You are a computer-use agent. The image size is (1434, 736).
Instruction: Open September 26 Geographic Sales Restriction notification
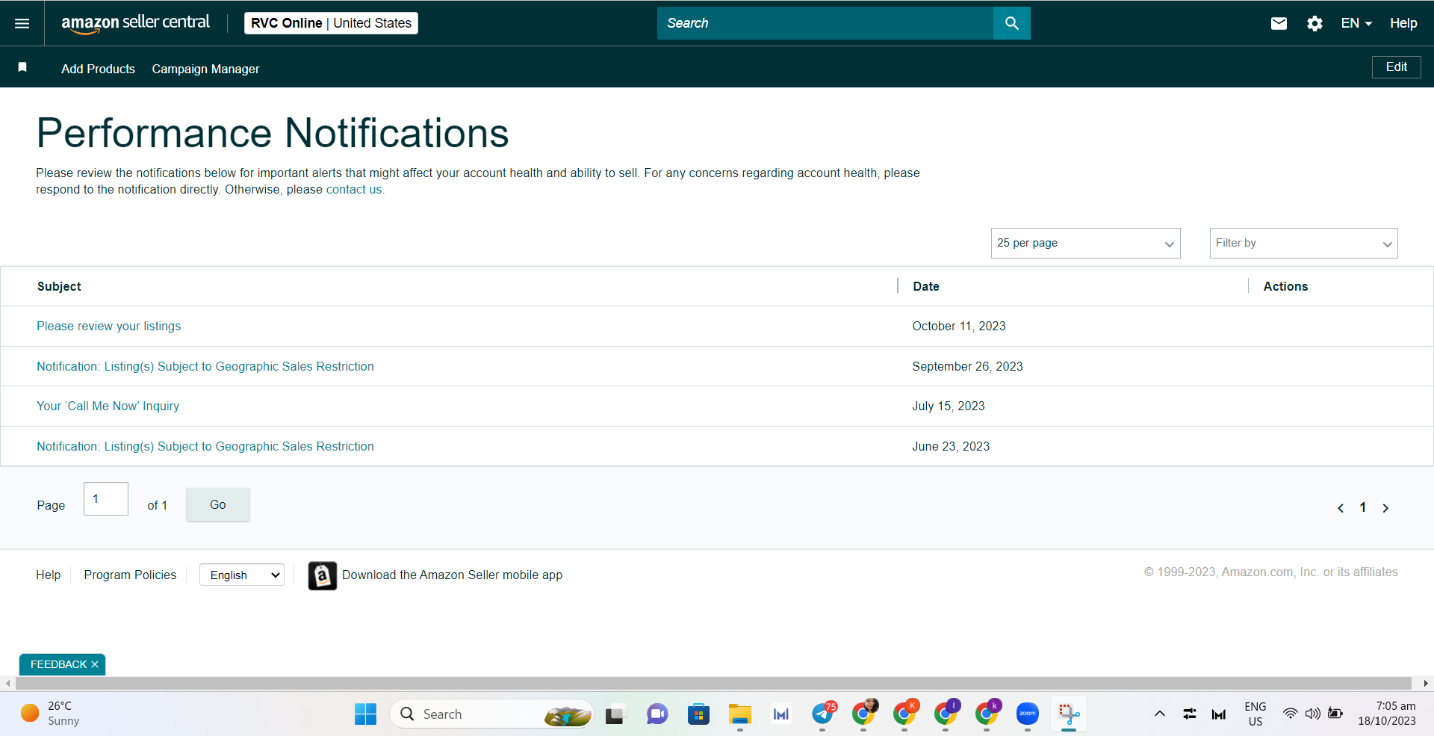(x=205, y=367)
